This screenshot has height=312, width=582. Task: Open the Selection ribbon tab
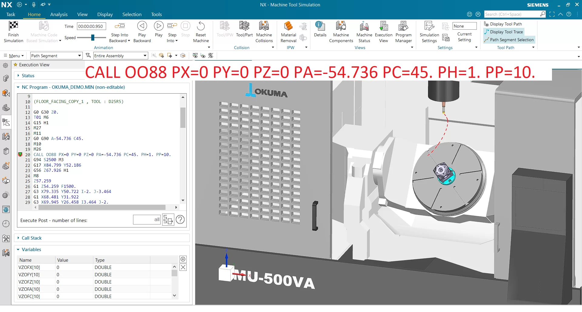click(132, 15)
